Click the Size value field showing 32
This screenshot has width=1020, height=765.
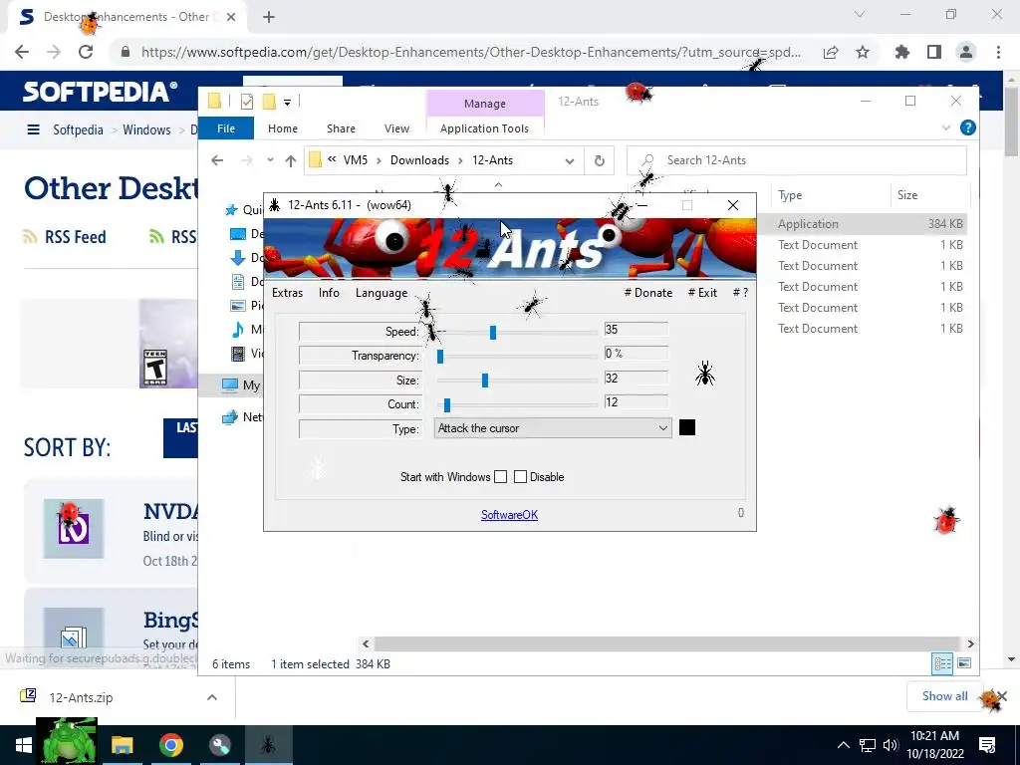[636, 378]
